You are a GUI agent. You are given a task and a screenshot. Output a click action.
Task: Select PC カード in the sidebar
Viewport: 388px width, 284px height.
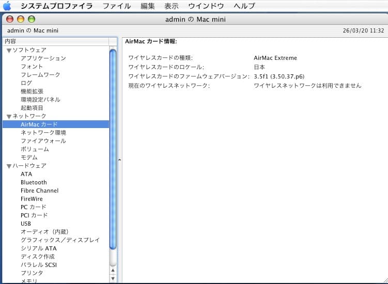[x=34, y=207]
